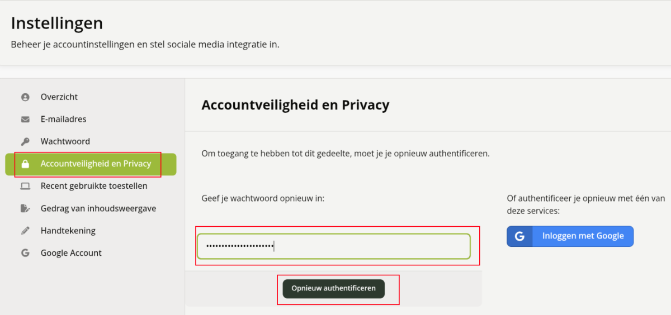The image size is (671, 315).
Task: Click the pencil icon beside Handtekening
Action: point(25,231)
